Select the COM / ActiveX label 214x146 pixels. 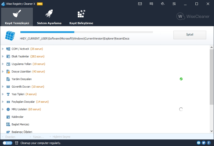20,49
